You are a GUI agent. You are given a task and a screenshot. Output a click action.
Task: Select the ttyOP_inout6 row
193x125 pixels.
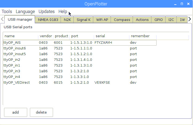click(x=80, y=48)
